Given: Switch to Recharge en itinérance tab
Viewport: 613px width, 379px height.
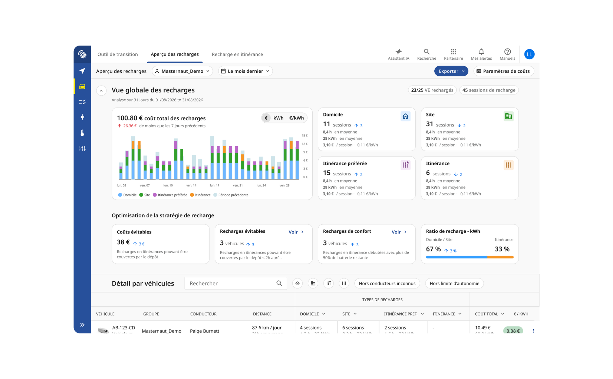Looking at the screenshot, I should click(x=237, y=54).
